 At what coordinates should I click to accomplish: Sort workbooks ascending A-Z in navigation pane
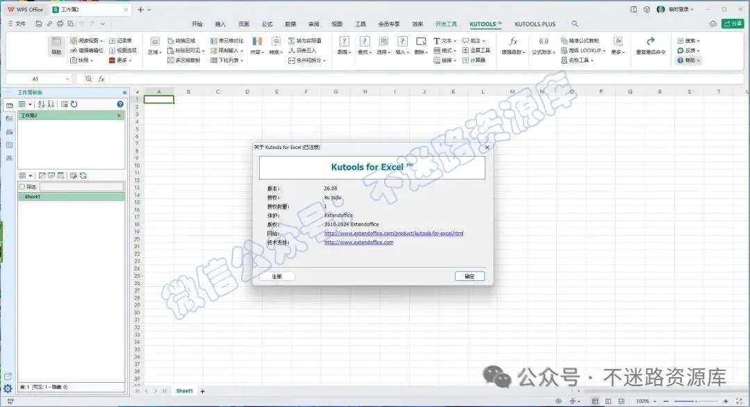[x=41, y=104]
